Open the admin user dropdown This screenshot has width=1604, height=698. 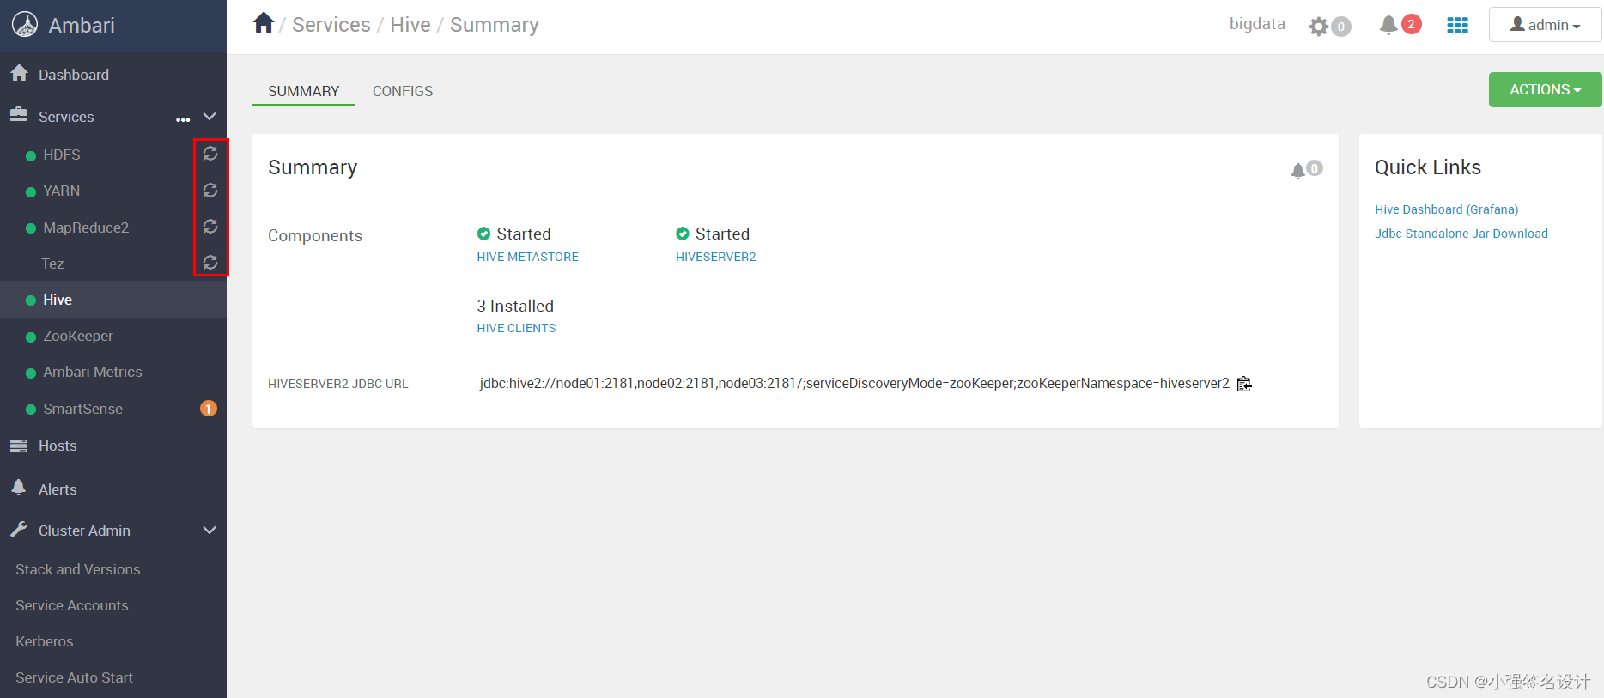[x=1545, y=25]
